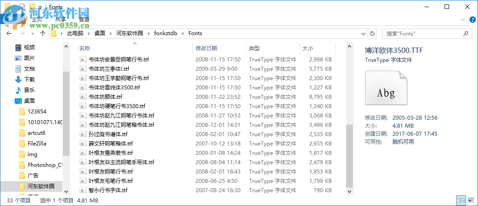Click the search magnifier icon
Viewport: 478px width, 206px height.
click(466, 33)
